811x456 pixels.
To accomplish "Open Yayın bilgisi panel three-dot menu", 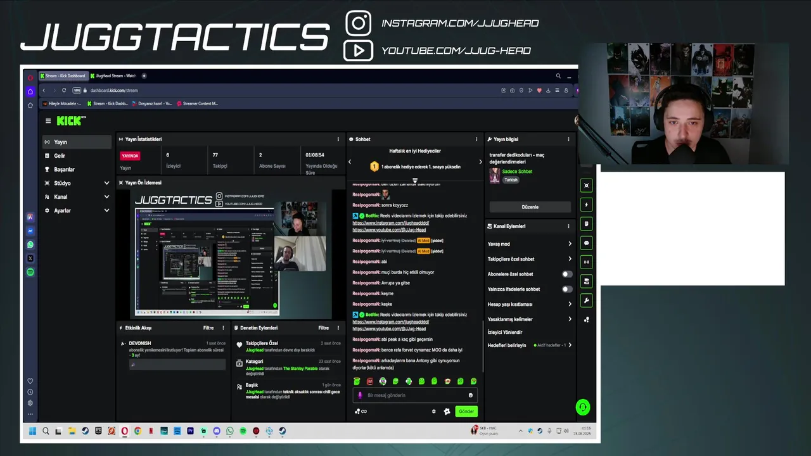I will (x=568, y=139).
